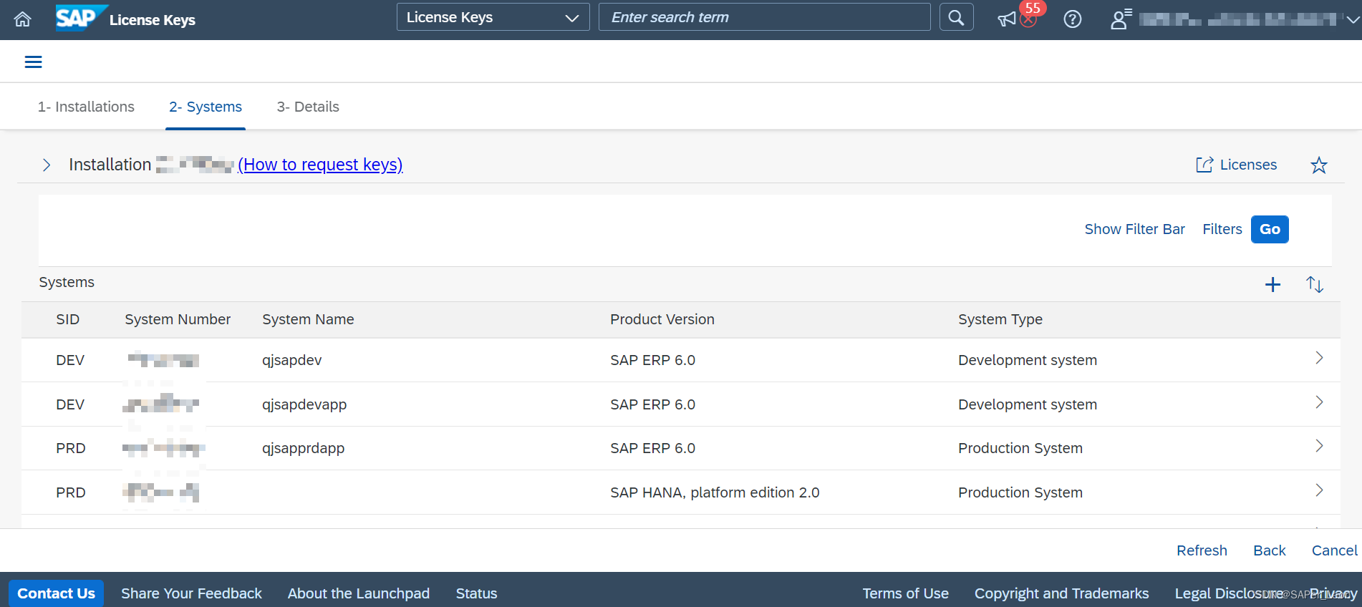Open the sort systems arrows icon
Screen dimensions: 1362x607
(1314, 284)
